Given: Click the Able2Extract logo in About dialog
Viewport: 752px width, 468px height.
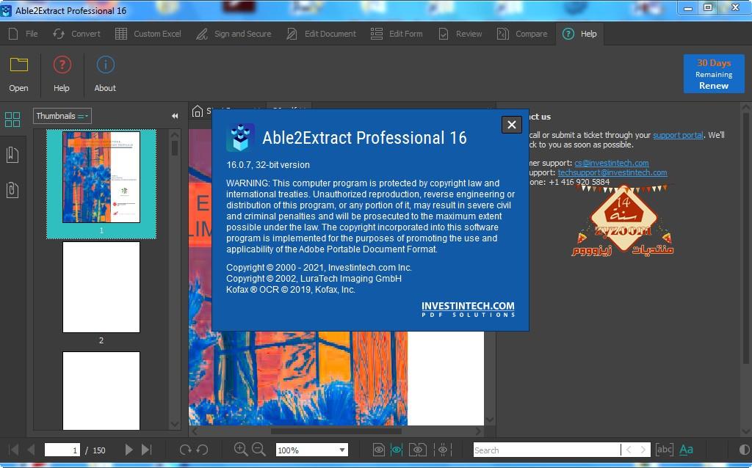Looking at the screenshot, I should (x=240, y=137).
